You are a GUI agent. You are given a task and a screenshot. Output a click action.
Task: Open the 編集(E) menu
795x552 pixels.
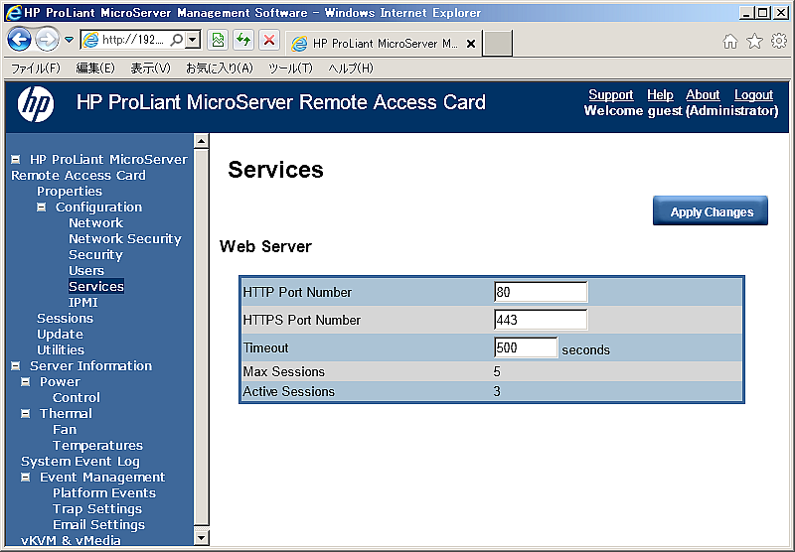click(x=95, y=68)
